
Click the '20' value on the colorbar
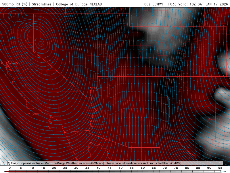tap(54, 168)
